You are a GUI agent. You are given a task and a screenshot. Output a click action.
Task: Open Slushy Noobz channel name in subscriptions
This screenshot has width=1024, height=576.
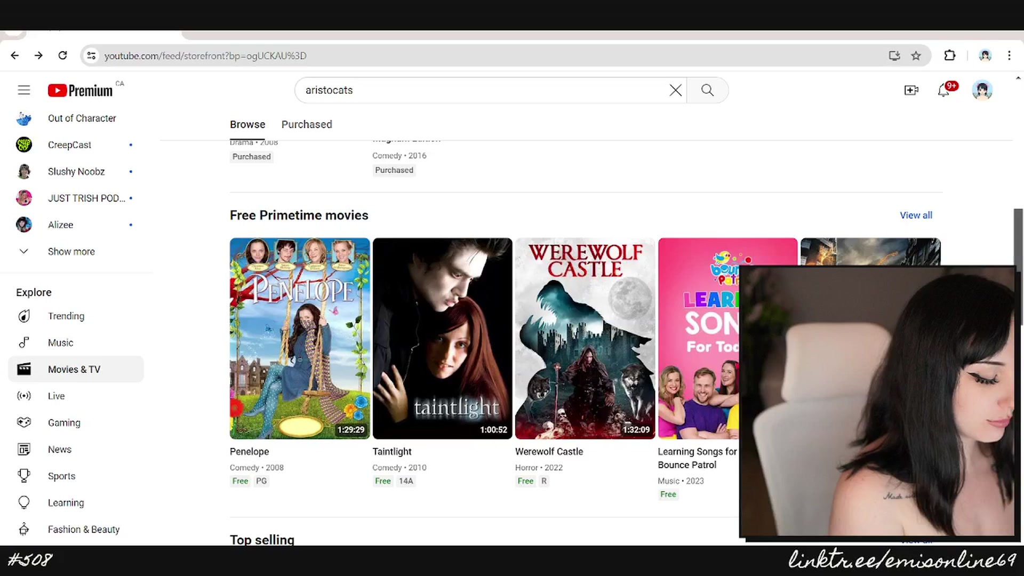(x=76, y=171)
